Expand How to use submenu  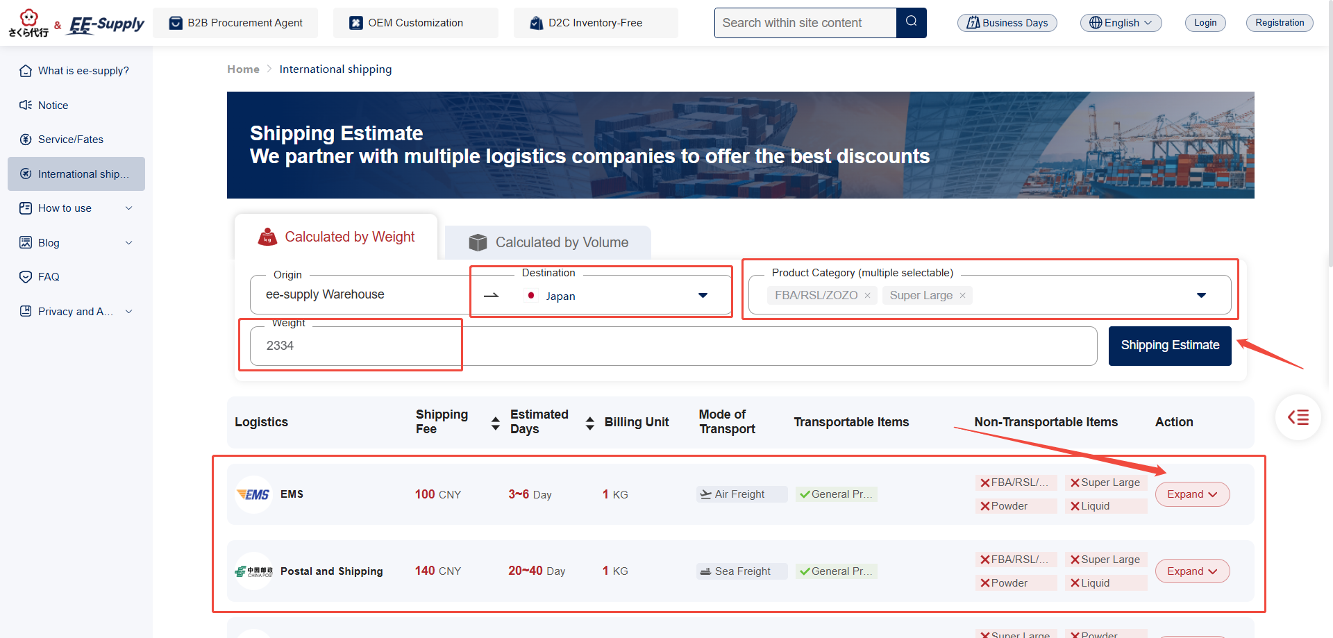(x=76, y=208)
